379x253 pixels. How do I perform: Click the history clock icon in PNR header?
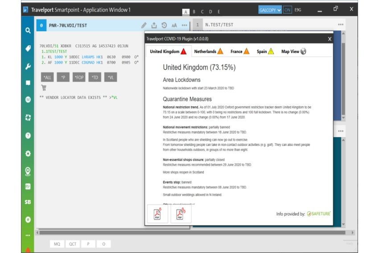(164, 25)
